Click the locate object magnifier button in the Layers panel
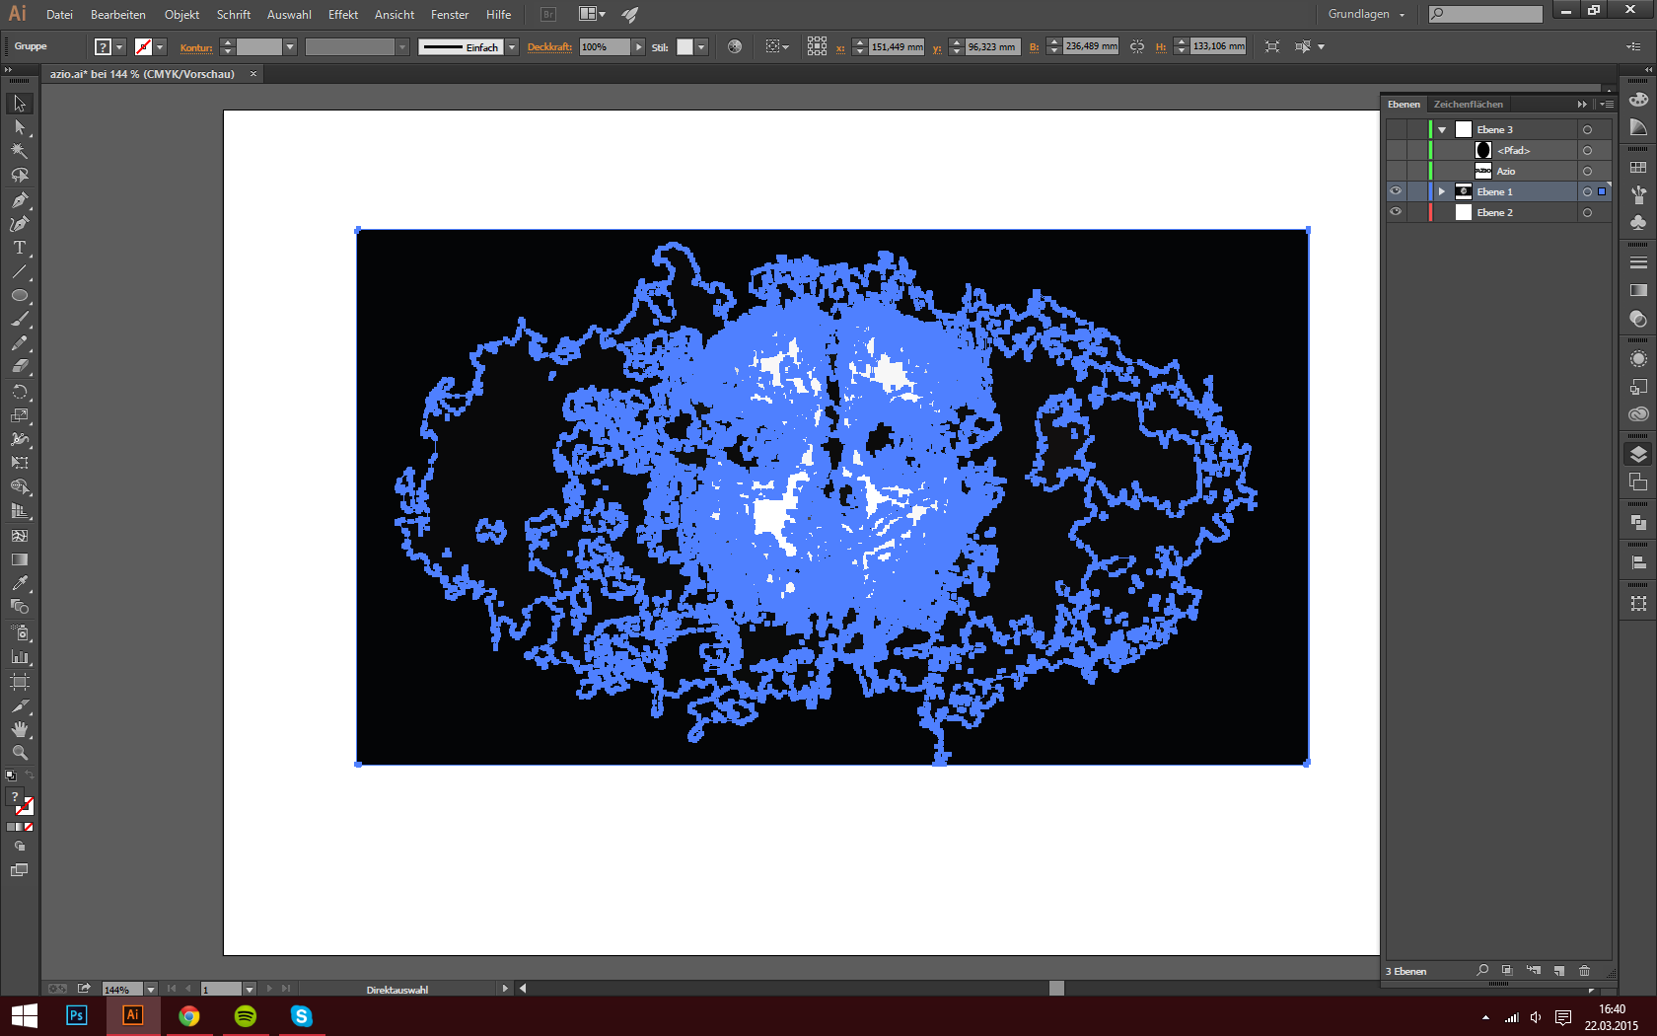The width and height of the screenshot is (1657, 1036). (x=1482, y=971)
